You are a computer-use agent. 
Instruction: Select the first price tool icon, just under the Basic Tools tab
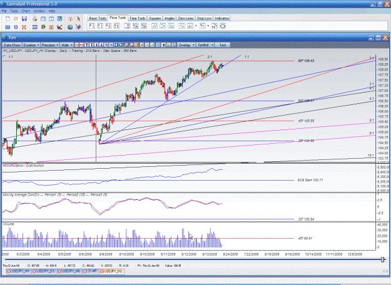tap(92, 26)
